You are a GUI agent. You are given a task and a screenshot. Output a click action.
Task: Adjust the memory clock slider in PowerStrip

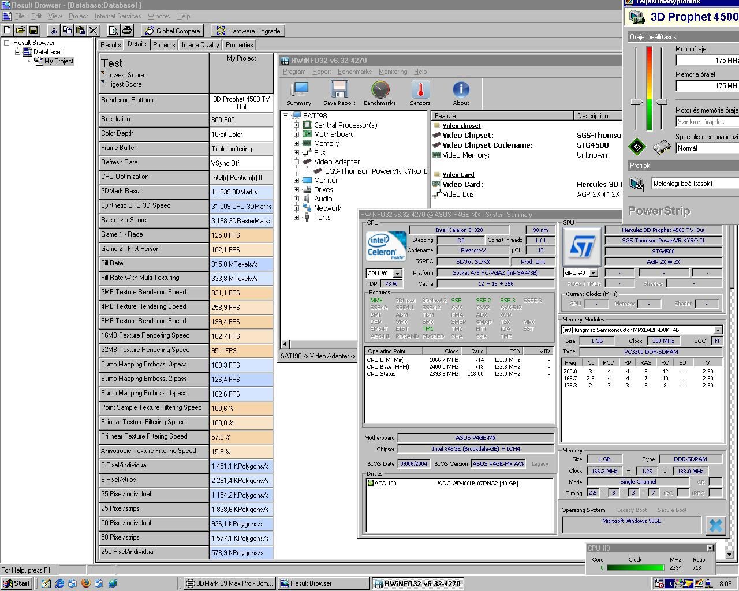(662, 102)
